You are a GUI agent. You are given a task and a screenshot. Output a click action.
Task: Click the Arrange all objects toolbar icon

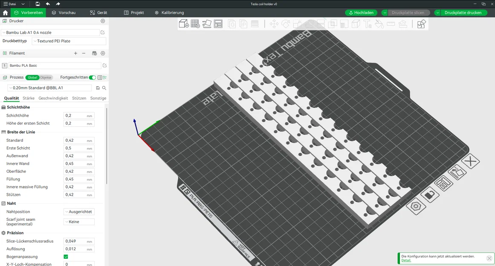tap(218, 24)
